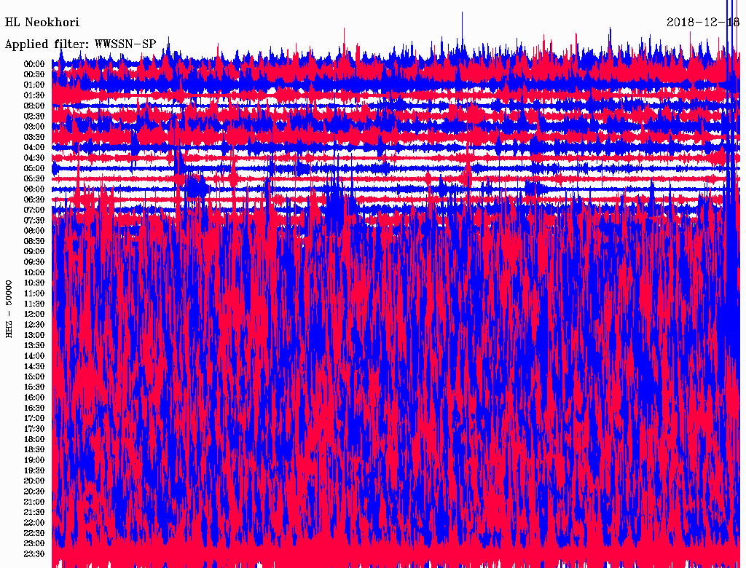Screen dimensions: 746x568
Task: Select the 07:00 time label
Action: coord(34,210)
